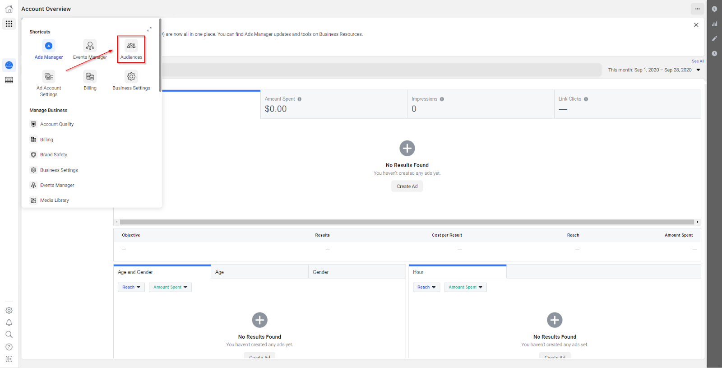Open the Ads Manager shortcut
Viewport: 722px width, 368px height.
[49, 50]
